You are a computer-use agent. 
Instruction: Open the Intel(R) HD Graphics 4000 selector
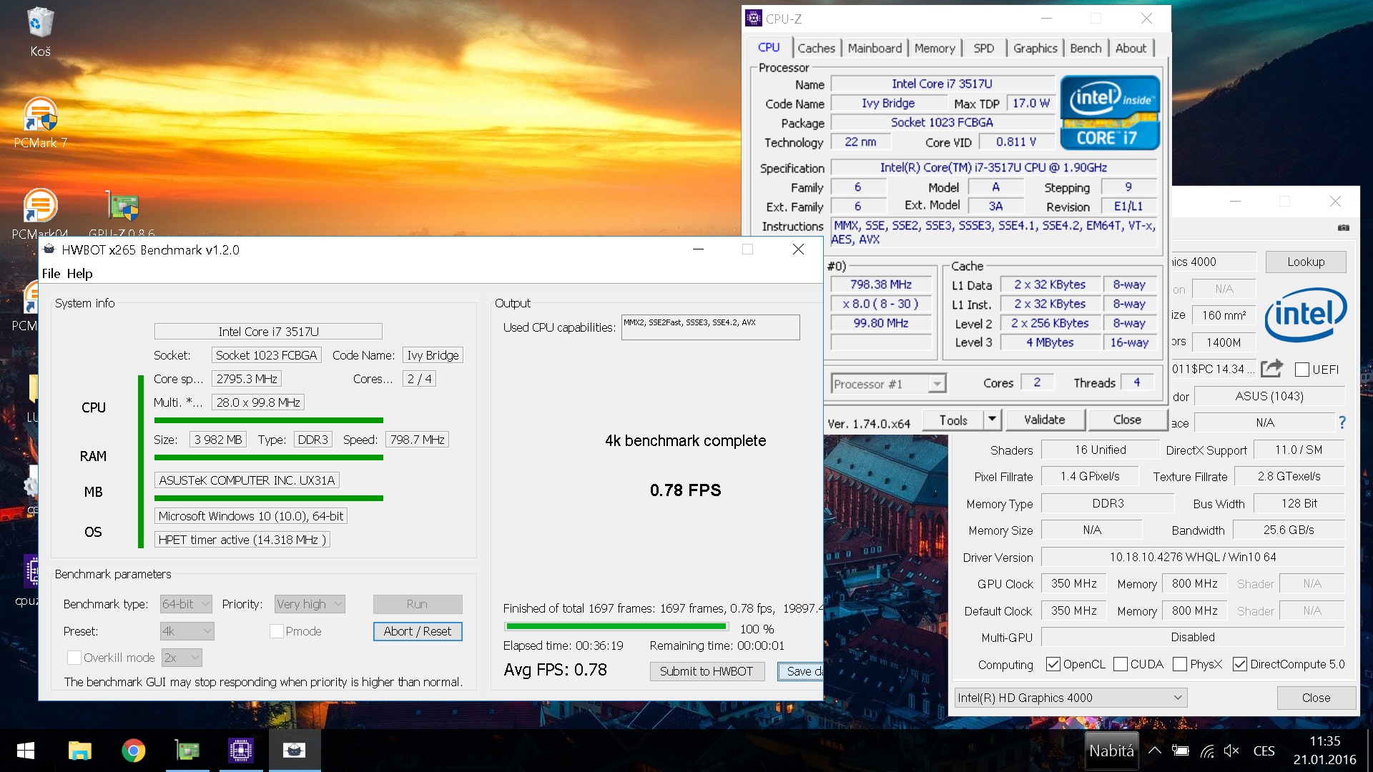click(1071, 698)
